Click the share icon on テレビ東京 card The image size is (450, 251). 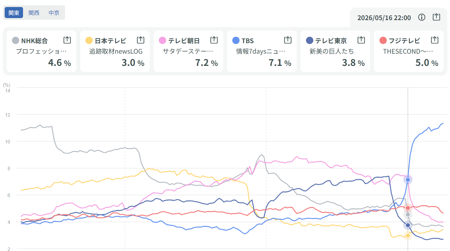click(x=361, y=40)
